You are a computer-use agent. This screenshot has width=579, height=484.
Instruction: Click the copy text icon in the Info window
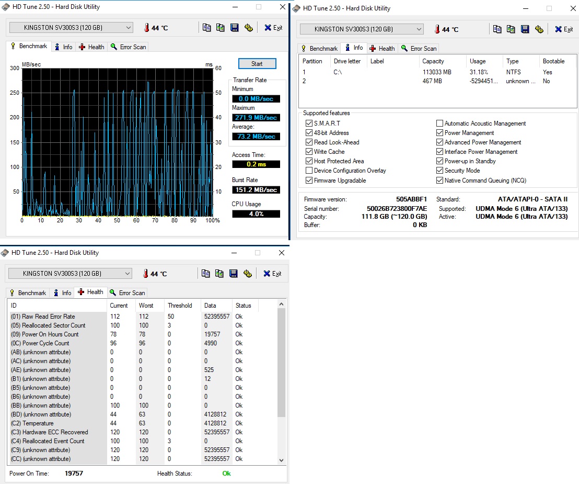tap(497, 29)
